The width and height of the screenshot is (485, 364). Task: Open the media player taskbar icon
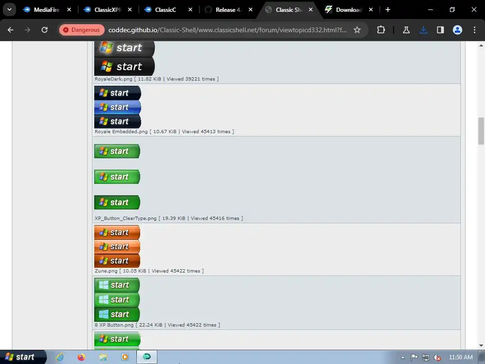click(x=125, y=357)
